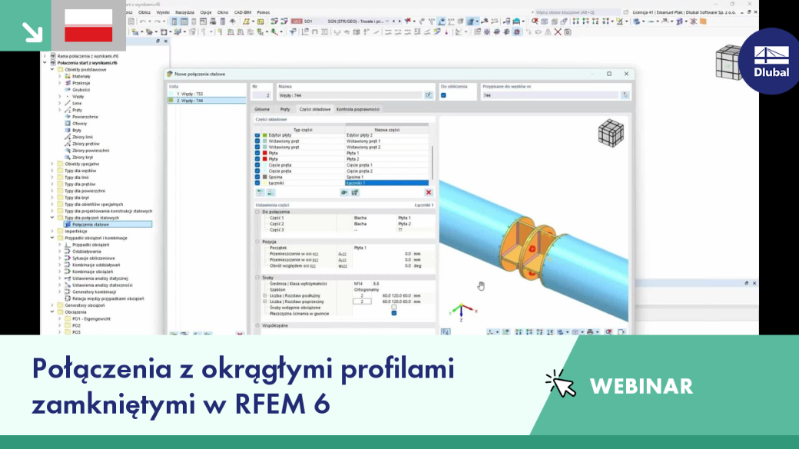Screen dimensions: 799x449
Task: Click the component library icon below parts list
Action: [x=344, y=193]
